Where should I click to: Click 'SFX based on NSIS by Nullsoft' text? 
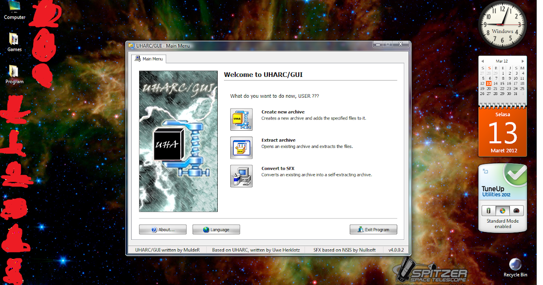point(345,250)
